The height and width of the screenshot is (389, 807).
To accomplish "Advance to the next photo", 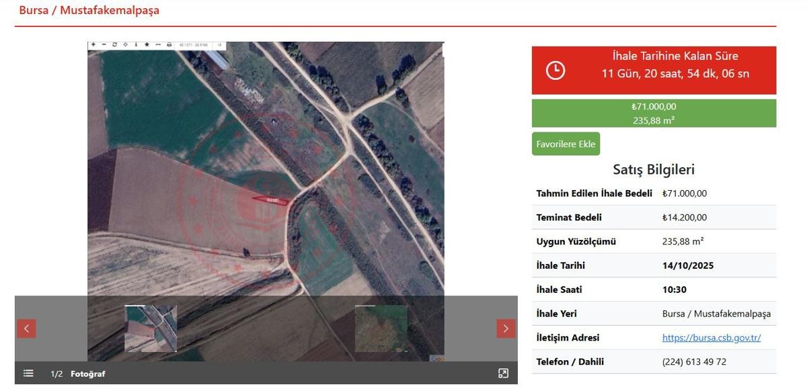I will point(506,329).
